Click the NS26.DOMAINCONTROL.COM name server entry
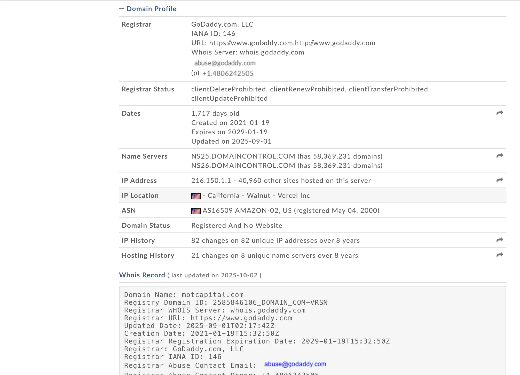Screen dimensions: 520x375 (243, 166)
